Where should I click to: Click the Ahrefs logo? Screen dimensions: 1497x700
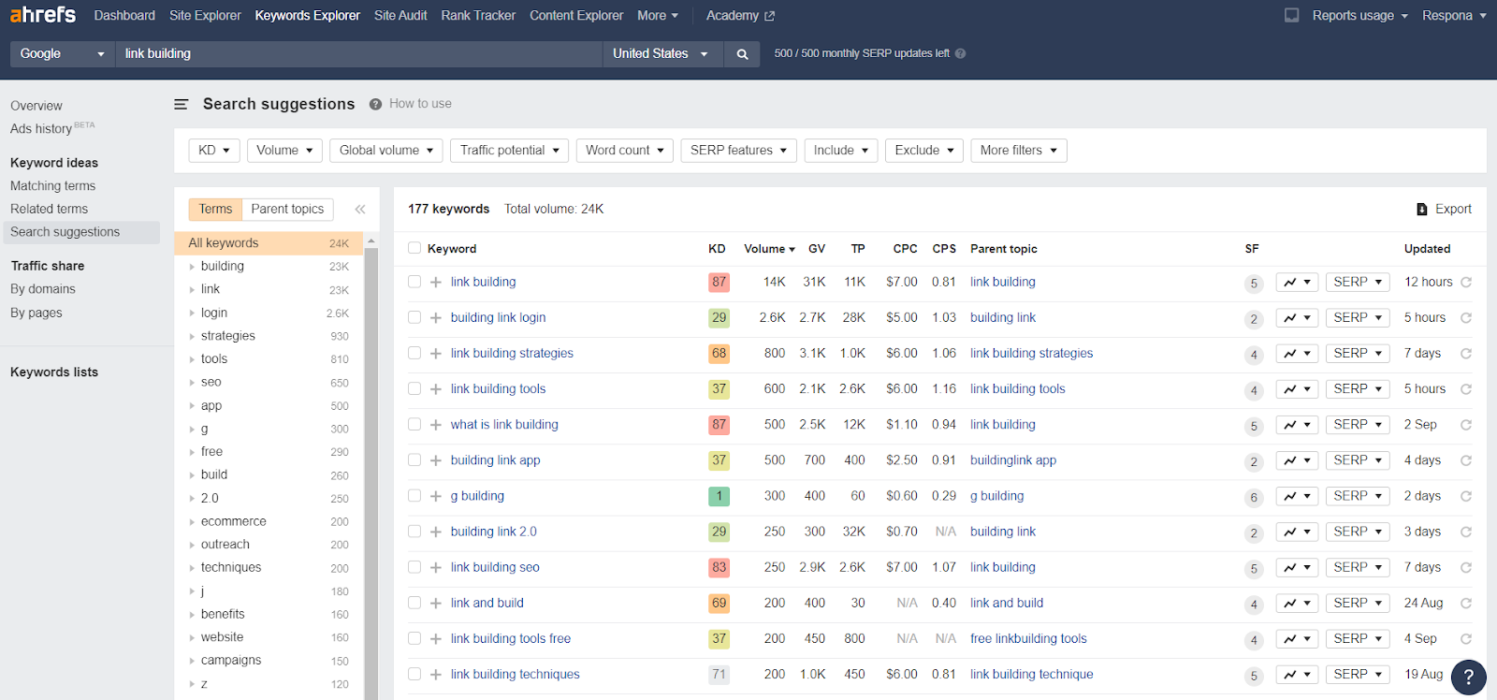pos(43,15)
